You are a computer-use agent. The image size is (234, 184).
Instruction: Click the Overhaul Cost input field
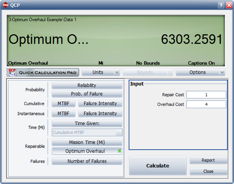coord(206,104)
